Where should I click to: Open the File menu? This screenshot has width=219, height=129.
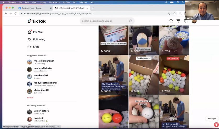pos(20,2)
